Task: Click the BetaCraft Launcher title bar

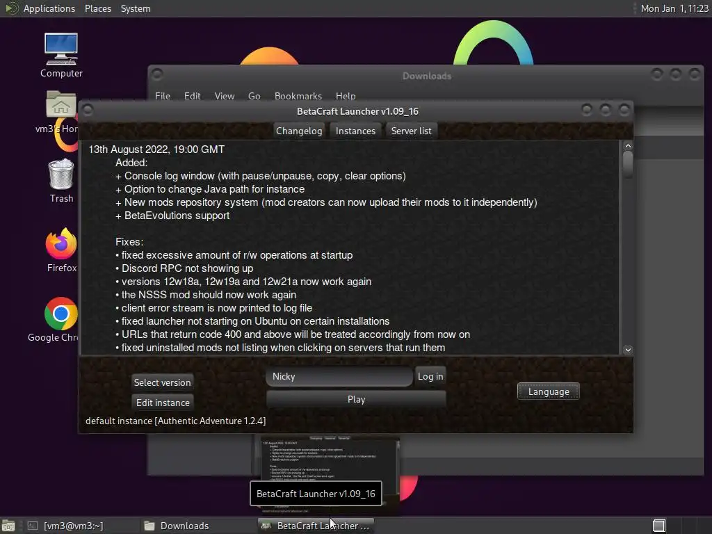Action: point(357,111)
